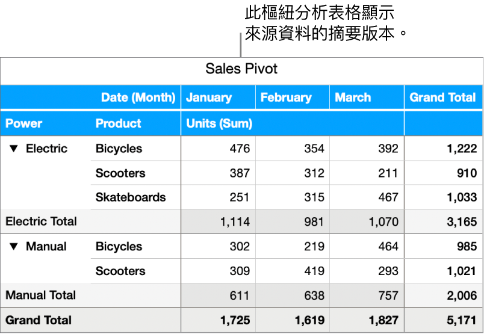Click the 5,171 overall grand total cell

(x=462, y=320)
